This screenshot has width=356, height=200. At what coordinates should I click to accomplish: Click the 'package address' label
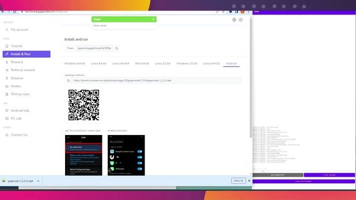point(75,75)
